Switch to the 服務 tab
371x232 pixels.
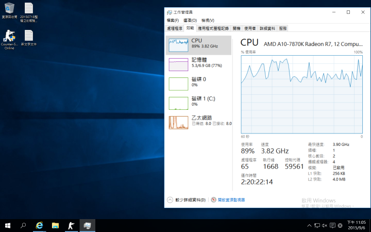(x=283, y=28)
